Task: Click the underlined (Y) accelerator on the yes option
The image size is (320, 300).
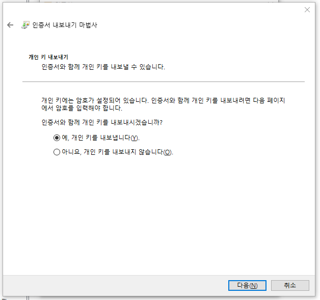Action: click(x=134, y=138)
